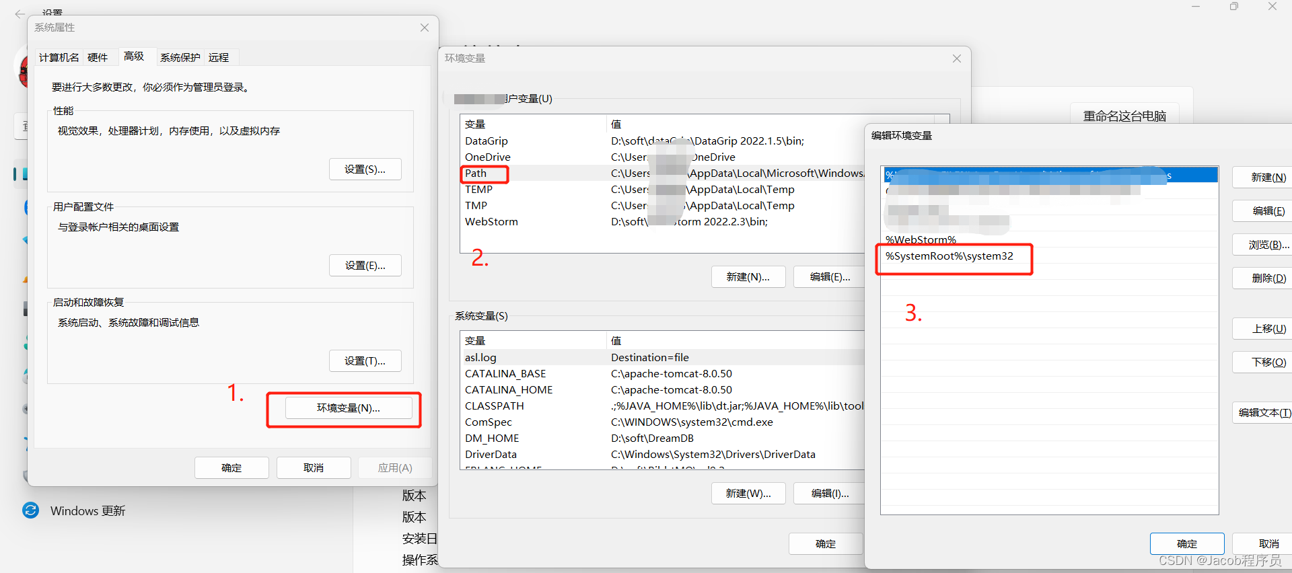Open performance 设置(S)... button
Screen dimensions: 1292x573
365,169
